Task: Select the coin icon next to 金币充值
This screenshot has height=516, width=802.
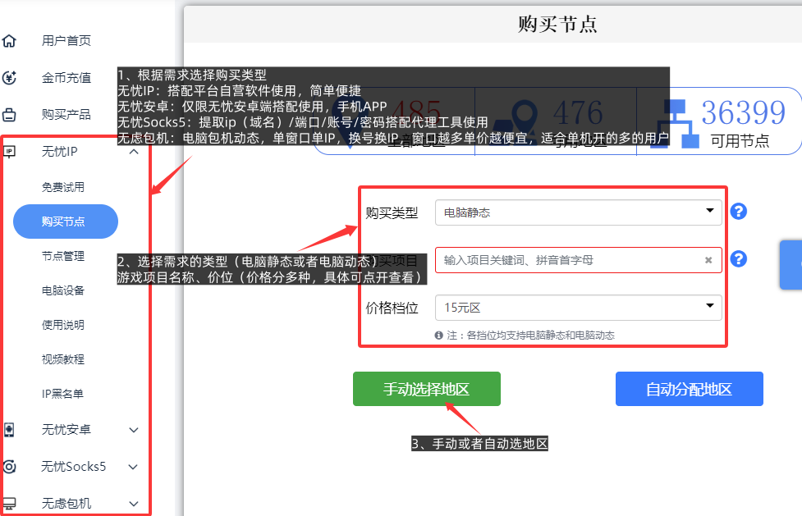Action: pyautogui.click(x=11, y=77)
